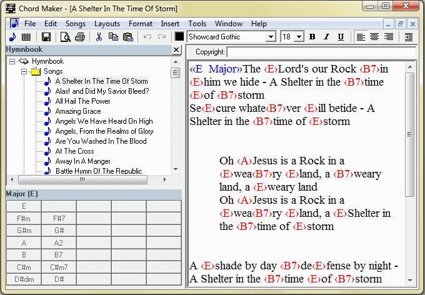425x295 pixels.
Task: Select song Are You Washed In The Blood
Action: pos(101,141)
